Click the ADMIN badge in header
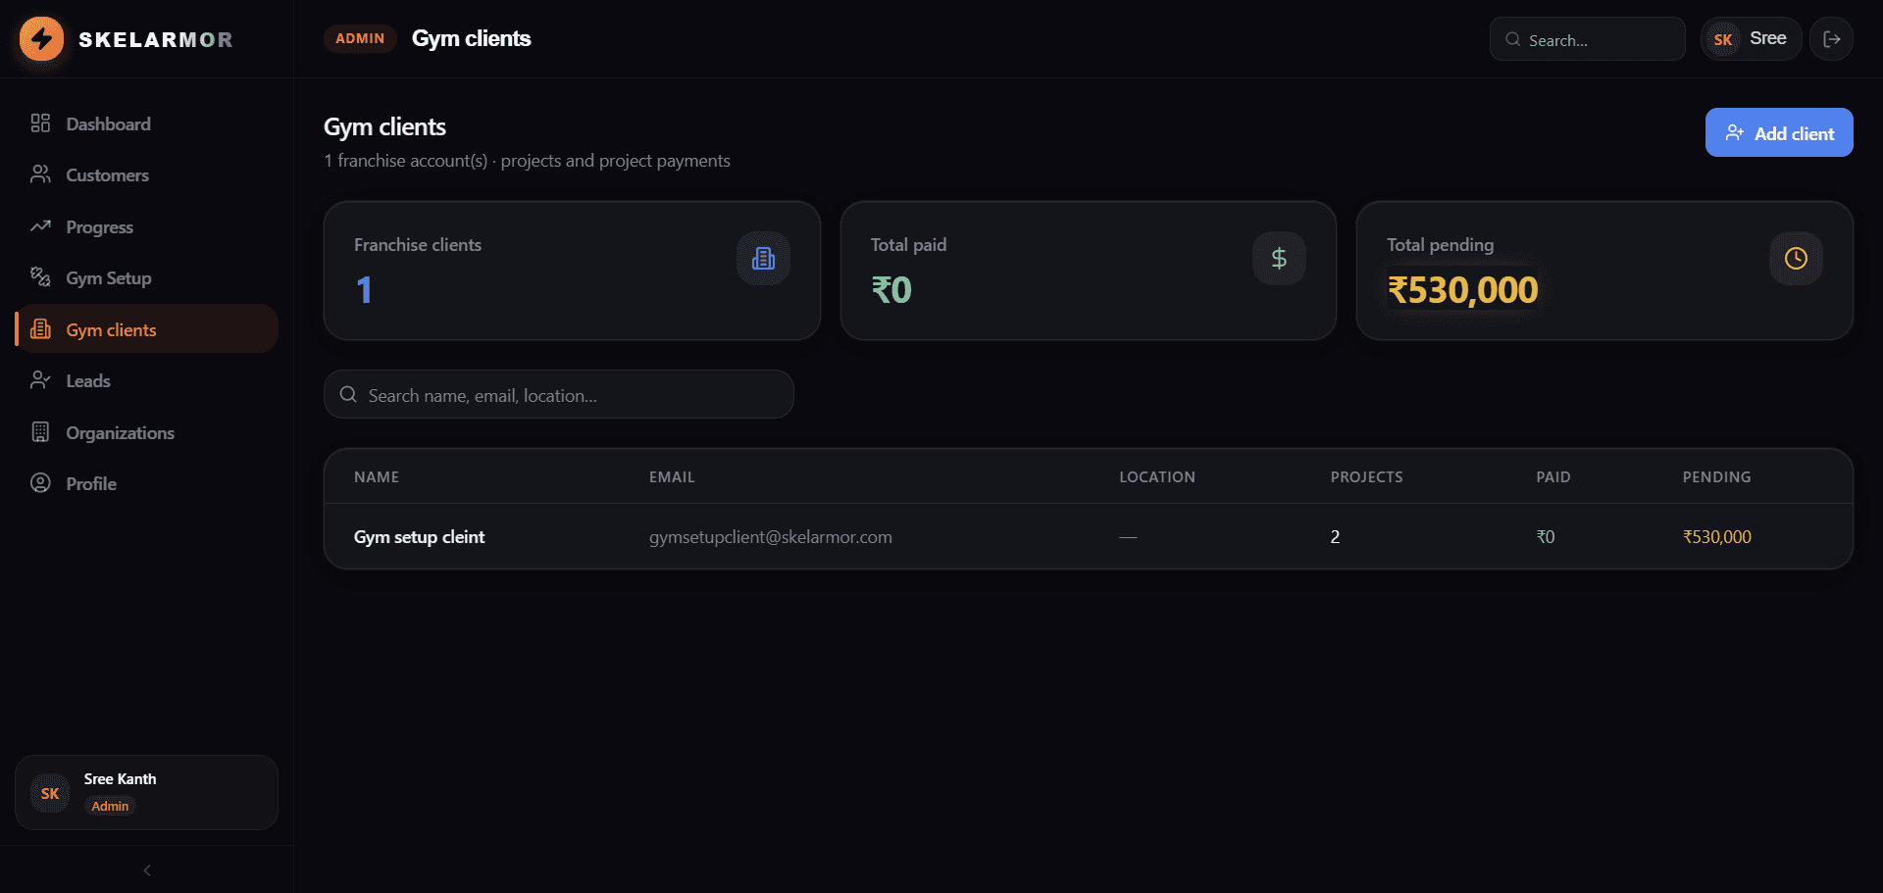This screenshot has height=893, width=1883. pyautogui.click(x=360, y=38)
